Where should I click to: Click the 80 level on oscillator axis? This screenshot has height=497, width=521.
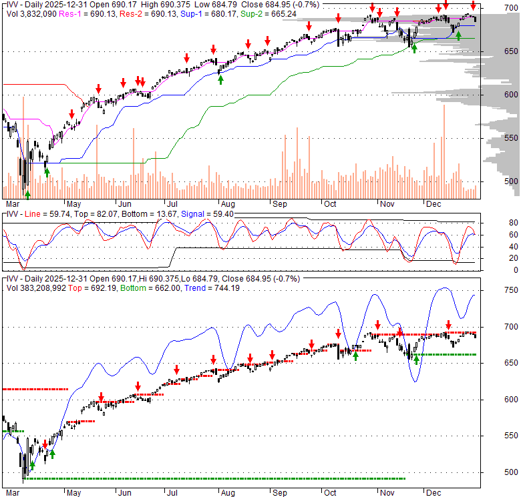coord(514,223)
